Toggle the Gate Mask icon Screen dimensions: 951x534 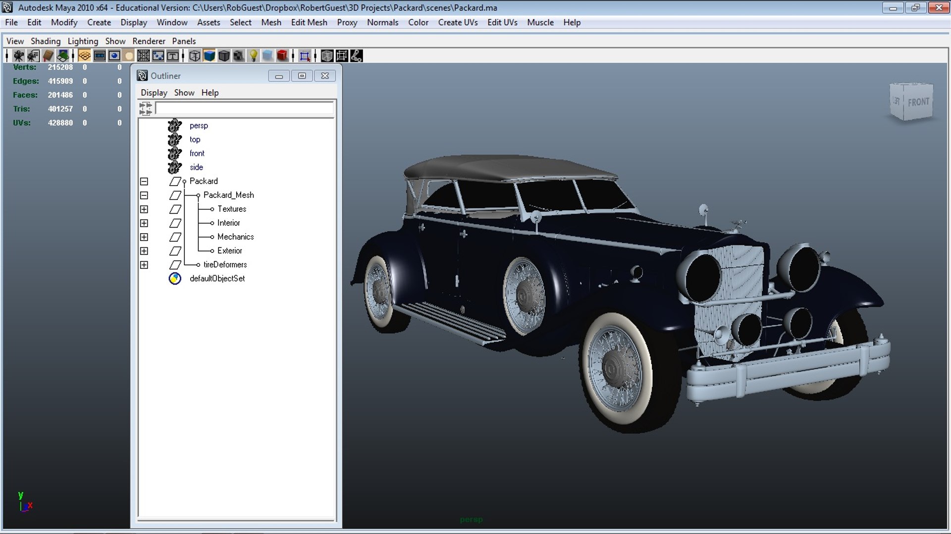(x=129, y=56)
